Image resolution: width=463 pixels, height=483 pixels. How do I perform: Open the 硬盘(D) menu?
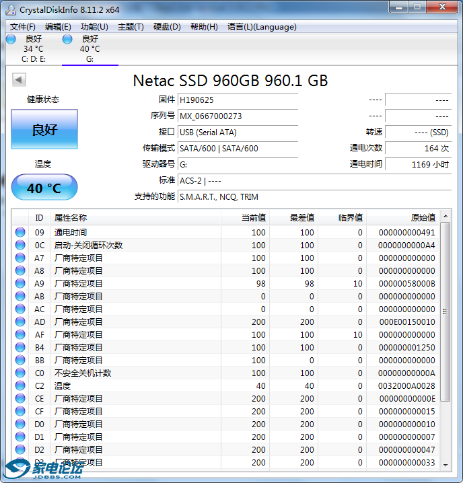pos(167,27)
